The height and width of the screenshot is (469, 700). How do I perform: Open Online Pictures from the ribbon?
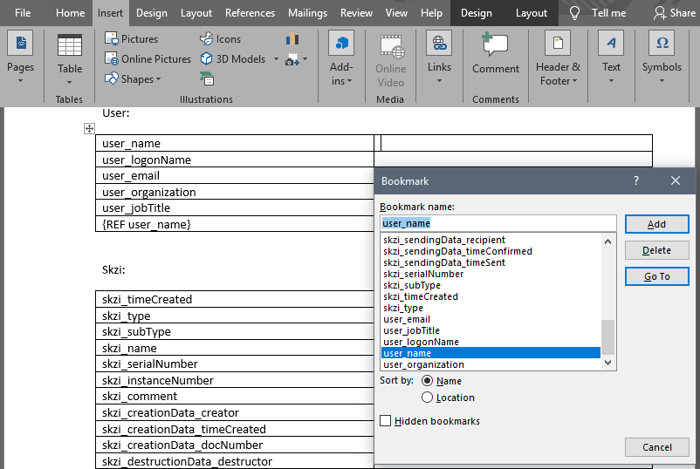tap(148, 59)
